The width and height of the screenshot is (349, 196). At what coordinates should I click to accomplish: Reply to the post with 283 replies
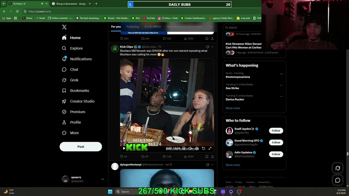124,39
